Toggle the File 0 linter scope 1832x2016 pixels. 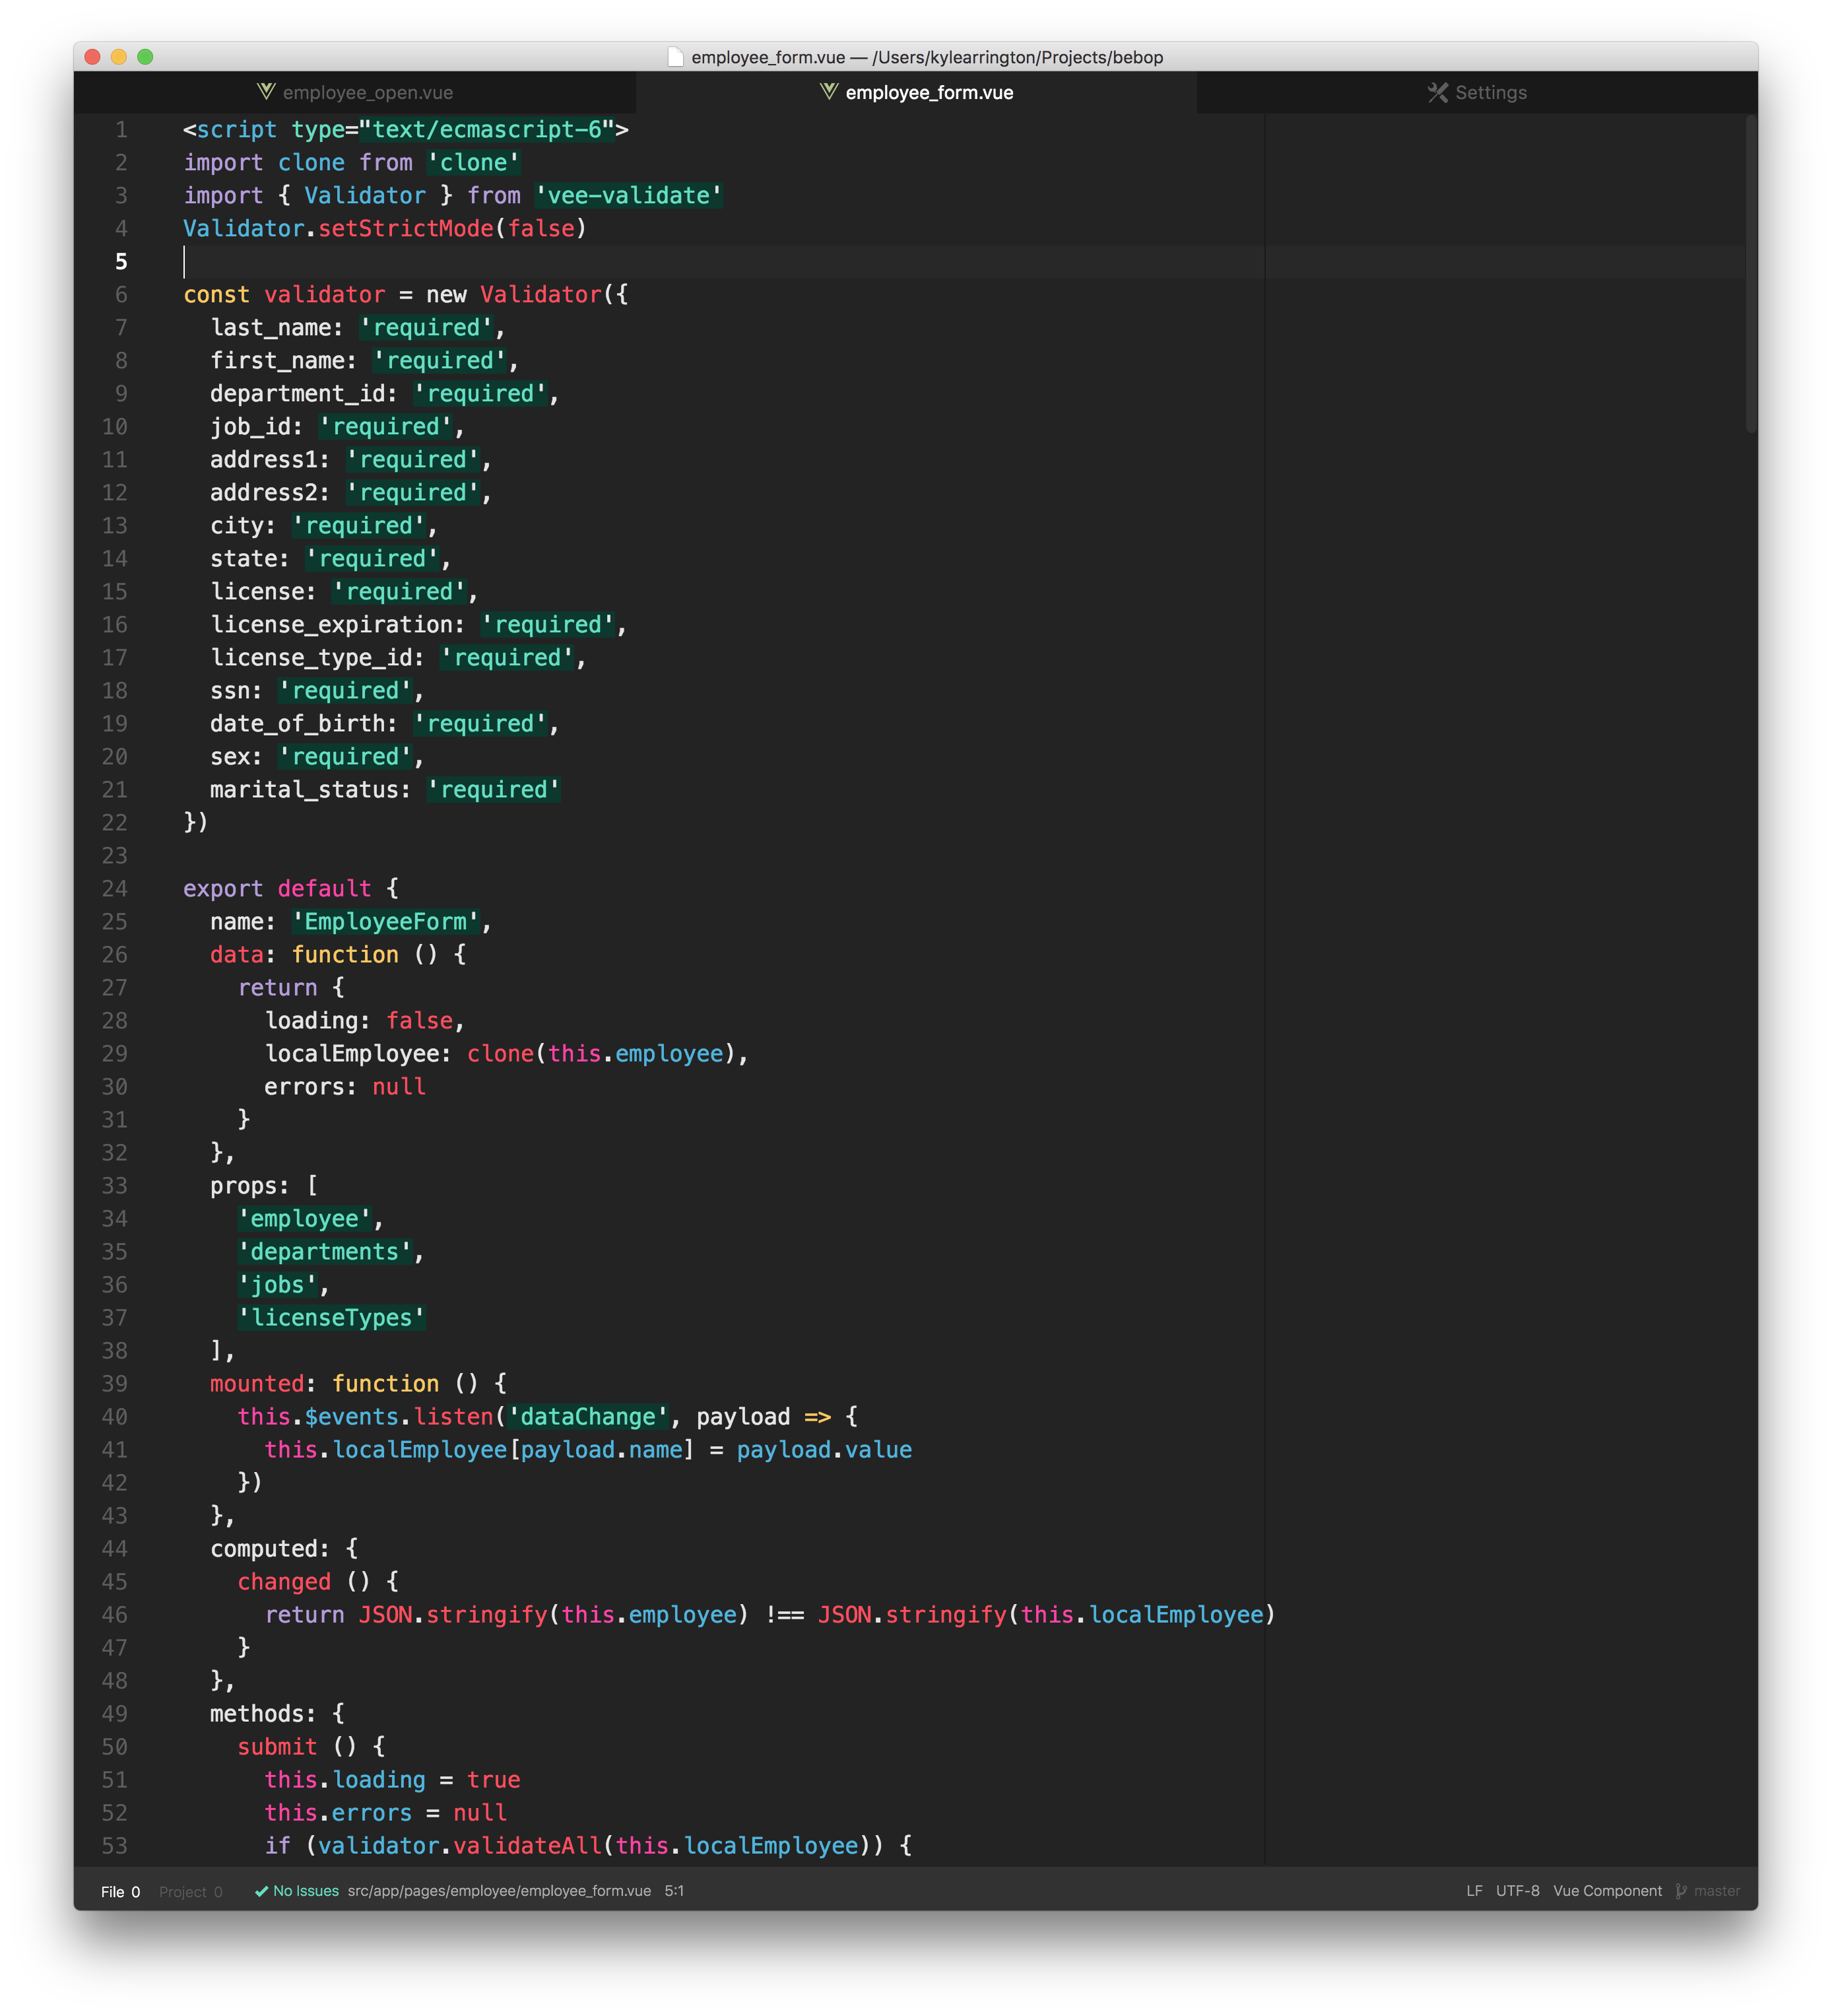pos(120,1892)
